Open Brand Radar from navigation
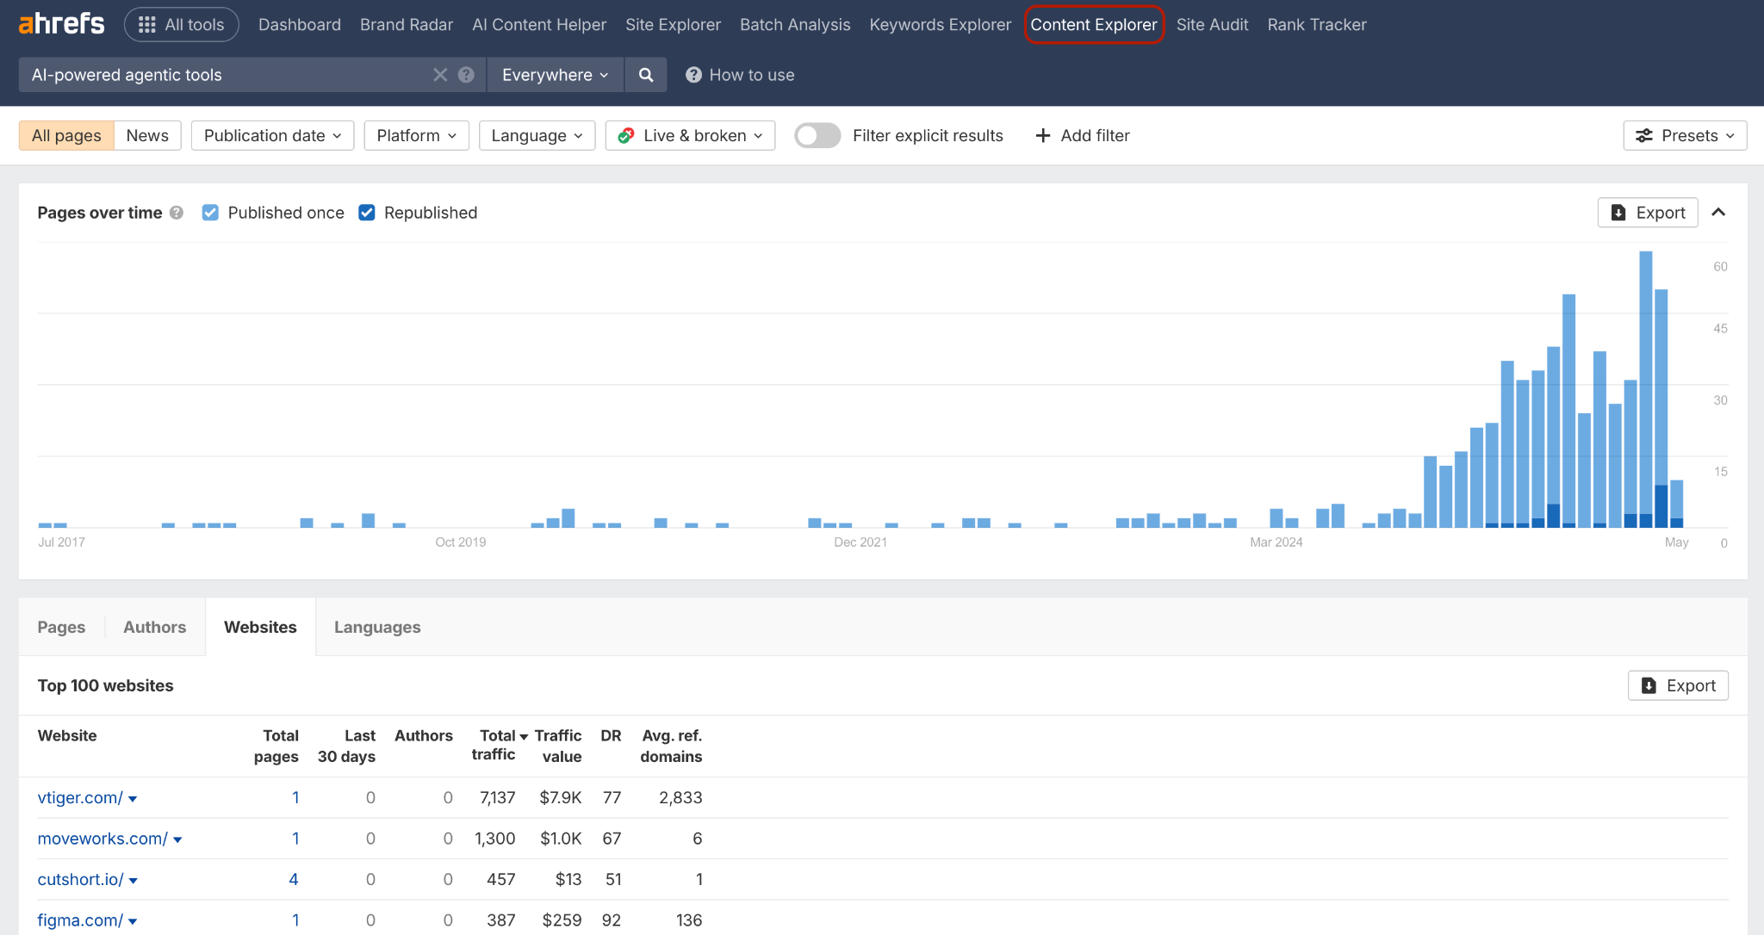Screen dimensions: 1764x935 [x=407, y=25]
